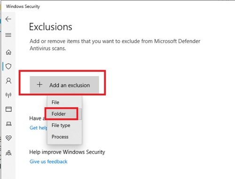This screenshot has width=235, height=179.
Task: Open the Home section icon
Action: click(x=8, y=52)
